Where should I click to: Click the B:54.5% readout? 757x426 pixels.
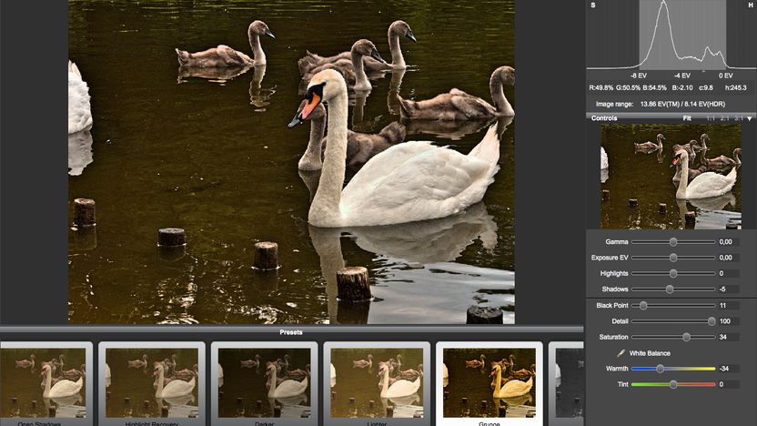[x=655, y=88]
